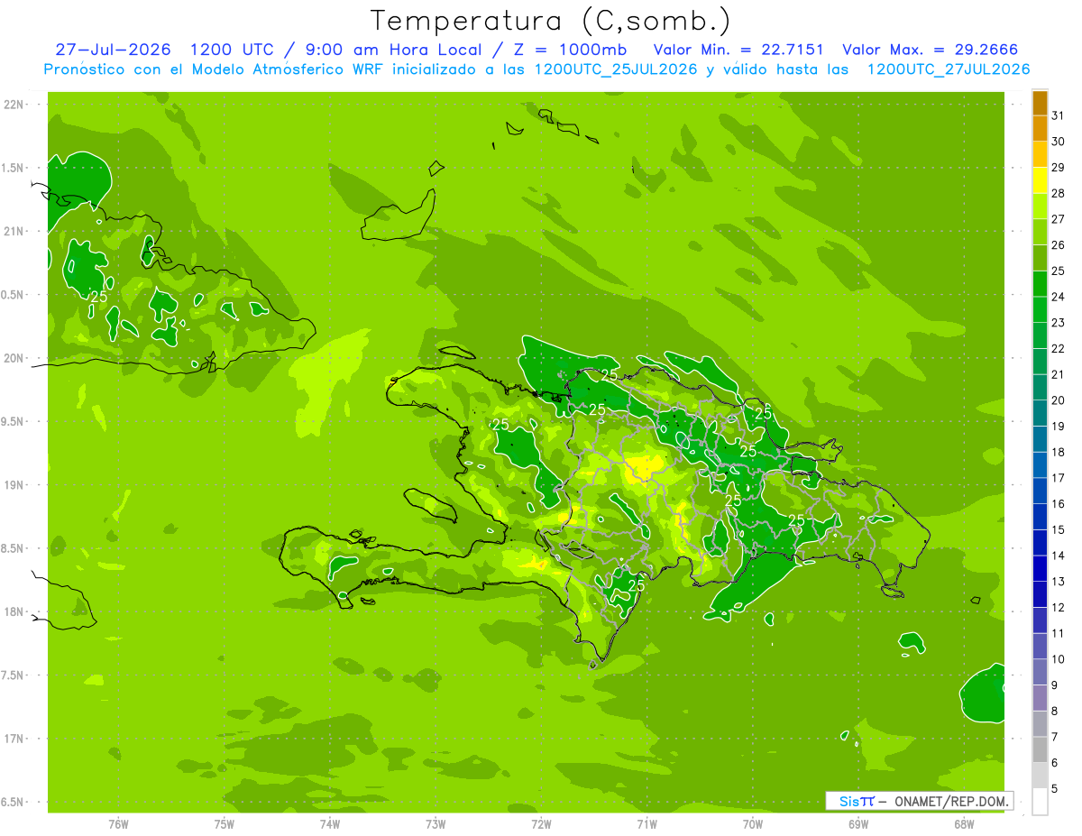Click the yellow legend swatch between 28 and 29
This screenshot has width=1082, height=836.
[x=1040, y=179]
